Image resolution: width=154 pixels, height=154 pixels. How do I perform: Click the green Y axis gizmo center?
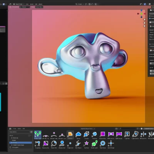click(141, 14)
